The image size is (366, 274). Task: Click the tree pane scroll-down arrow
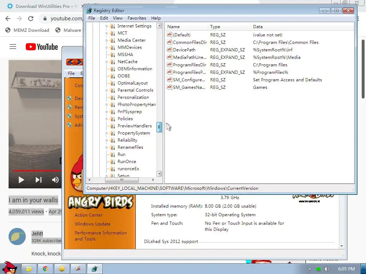(159, 174)
